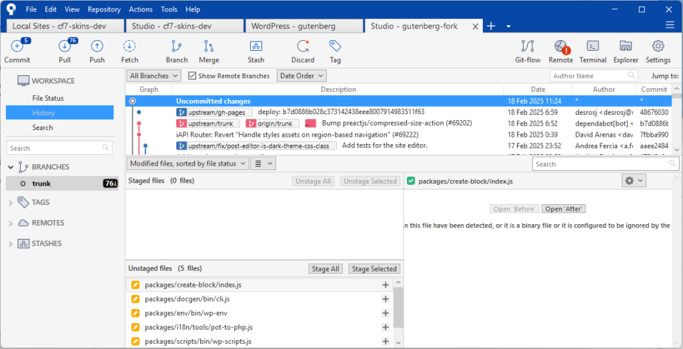Open the Repository menu

point(104,9)
